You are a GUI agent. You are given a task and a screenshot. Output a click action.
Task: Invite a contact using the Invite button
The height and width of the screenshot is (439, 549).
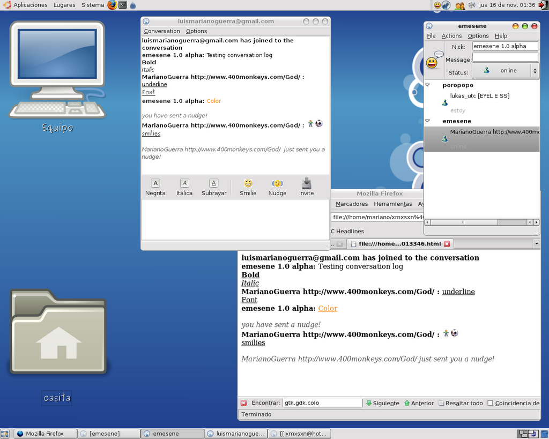pos(306,187)
